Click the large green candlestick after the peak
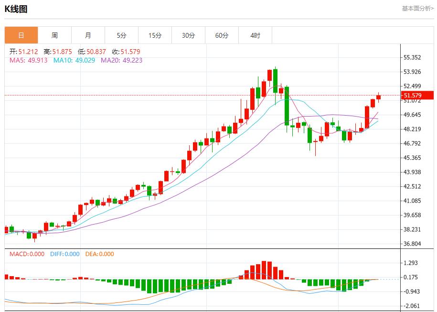This screenshot has height=312, width=437. [287, 106]
